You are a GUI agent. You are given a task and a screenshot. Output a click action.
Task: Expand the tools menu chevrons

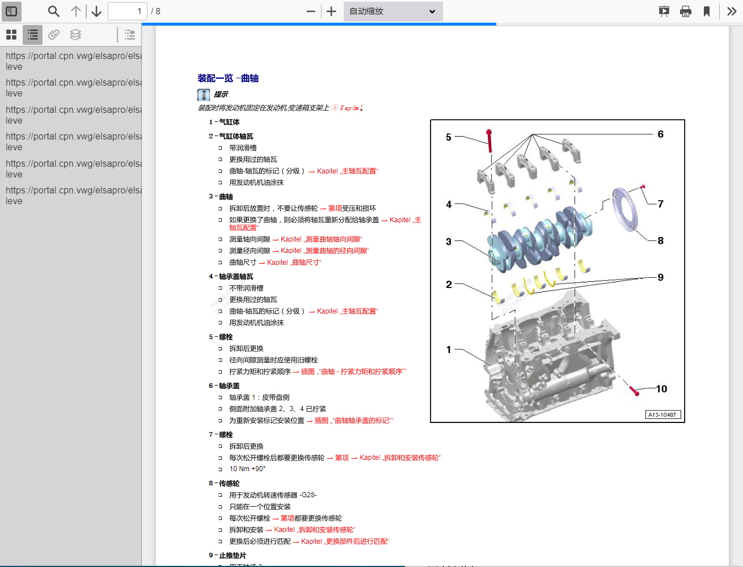tap(732, 11)
